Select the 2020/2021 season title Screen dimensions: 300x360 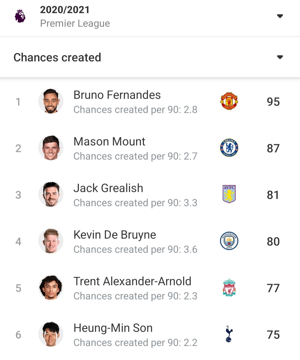65,10
